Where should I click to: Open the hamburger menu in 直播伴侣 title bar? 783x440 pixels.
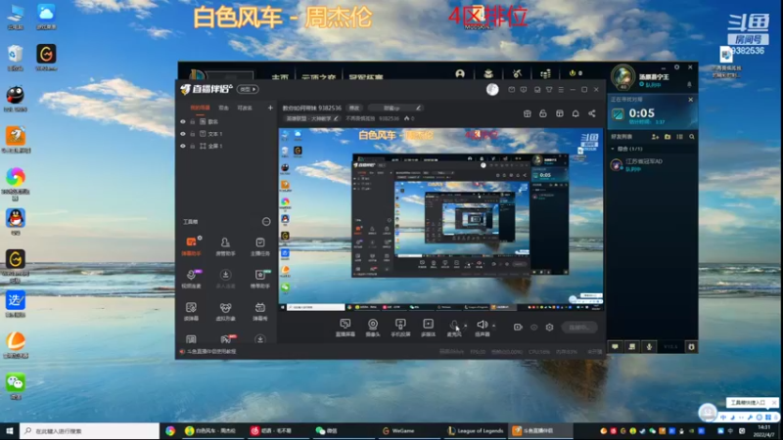tap(561, 90)
